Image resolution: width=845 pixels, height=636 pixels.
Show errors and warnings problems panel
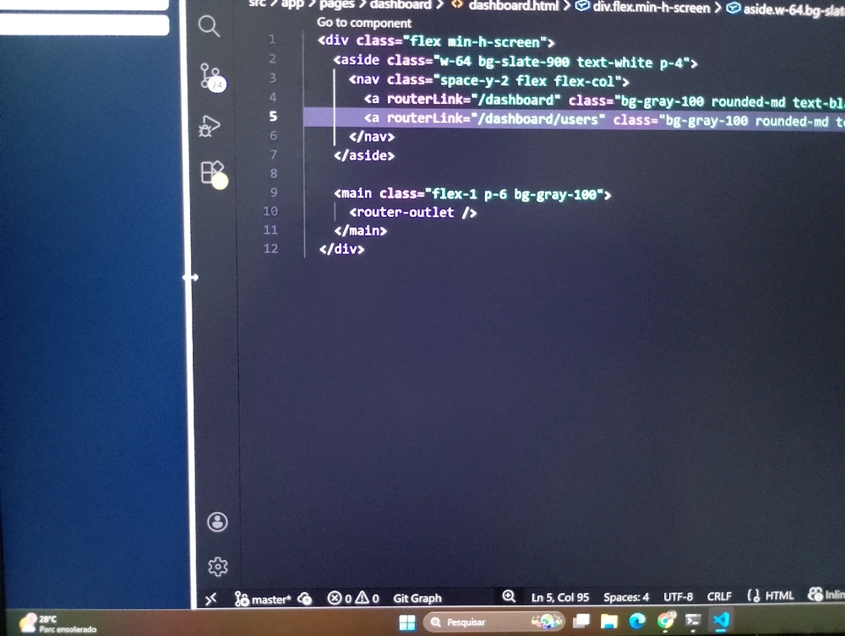[353, 598]
